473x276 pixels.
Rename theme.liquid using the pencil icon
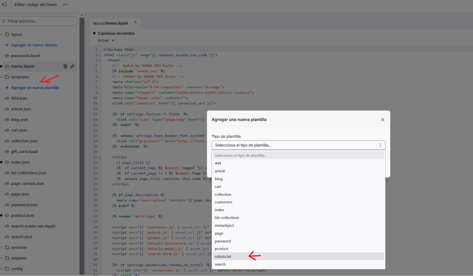coord(73,67)
